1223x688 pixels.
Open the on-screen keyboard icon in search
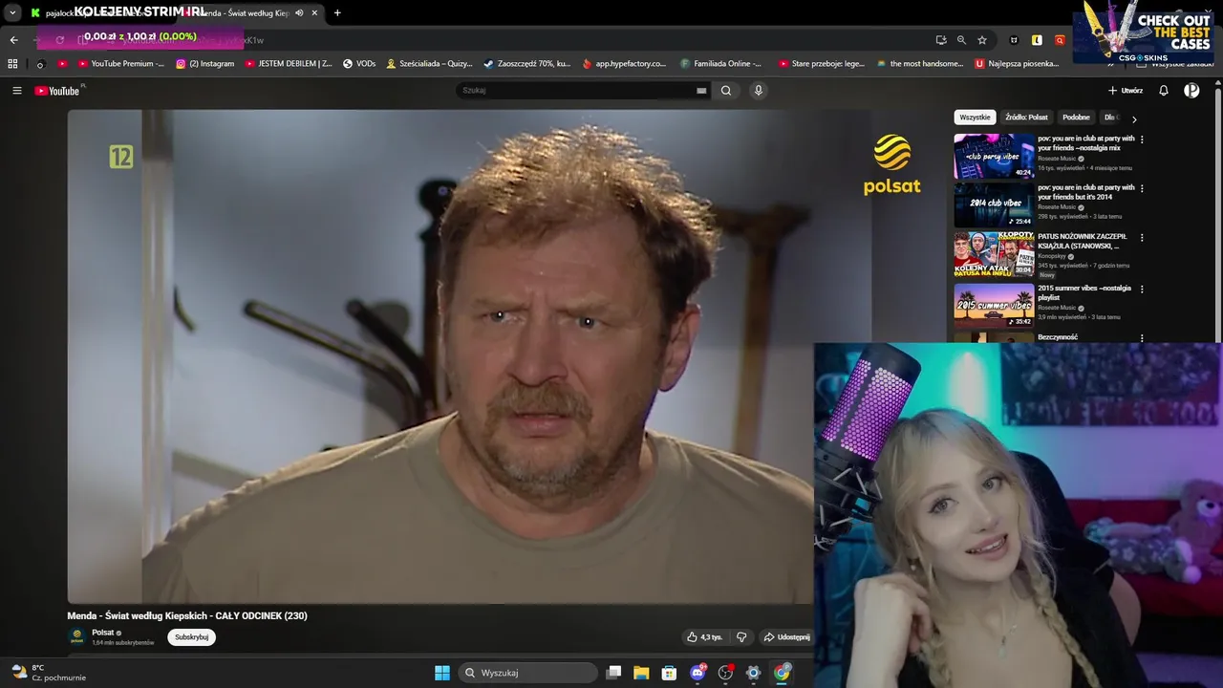[x=701, y=91]
